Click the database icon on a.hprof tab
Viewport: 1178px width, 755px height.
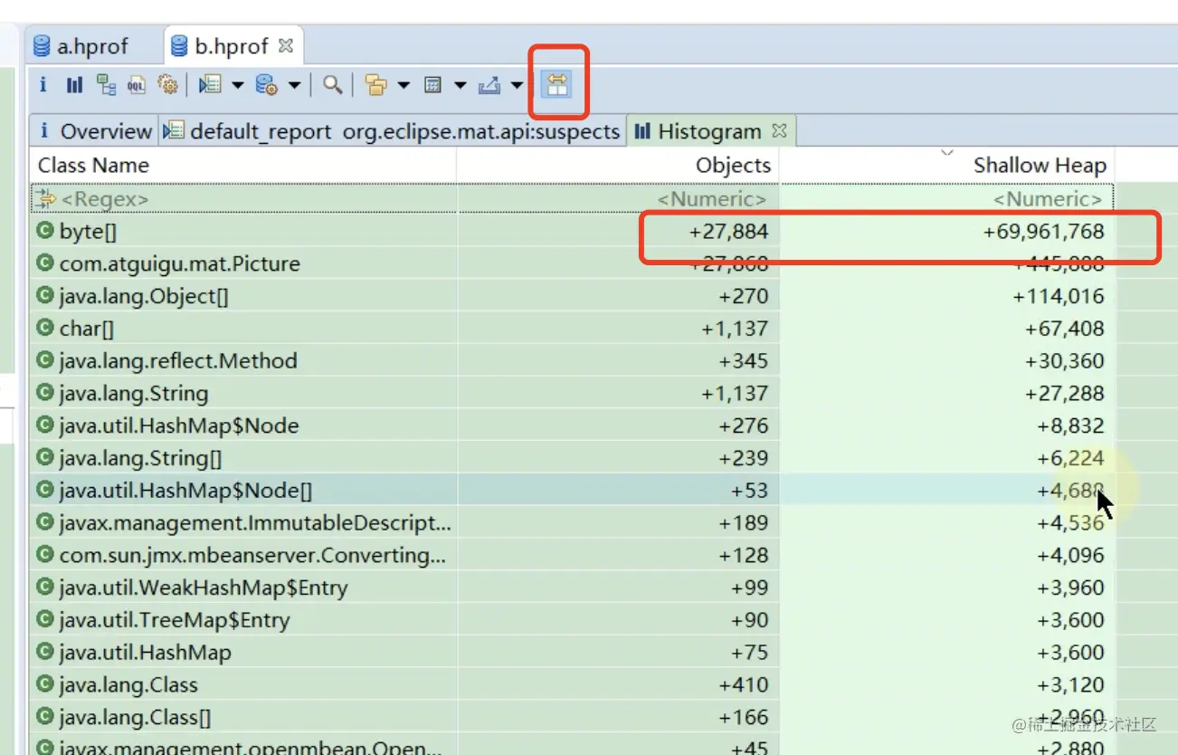pyautogui.click(x=42, y=46)
